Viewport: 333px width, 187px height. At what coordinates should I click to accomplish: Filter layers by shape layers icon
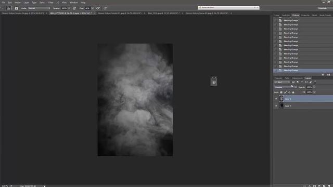point(306,82)
